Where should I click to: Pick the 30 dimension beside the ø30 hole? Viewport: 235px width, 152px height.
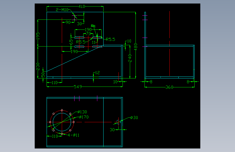click(x=112, y=130)
